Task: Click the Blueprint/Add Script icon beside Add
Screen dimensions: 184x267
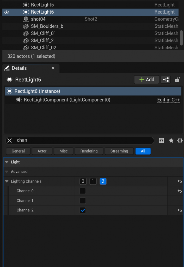Action: (x=165, y=80)
